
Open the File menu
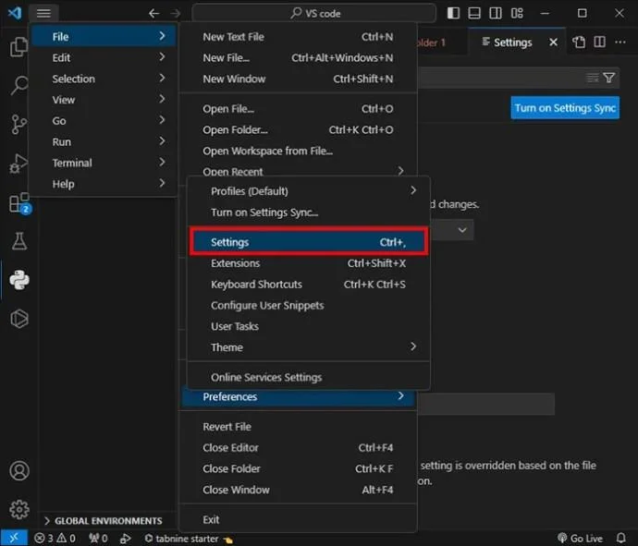pos(104,36)
